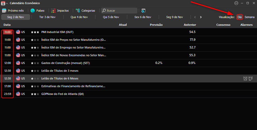Open Leilão de Títulos de 6 Meses event
This screenshot has width=257, height=130.
(x=60, y=78)
